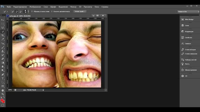200x112 pixels.
Task: Select the Move tool
Action: click(2, 20)
